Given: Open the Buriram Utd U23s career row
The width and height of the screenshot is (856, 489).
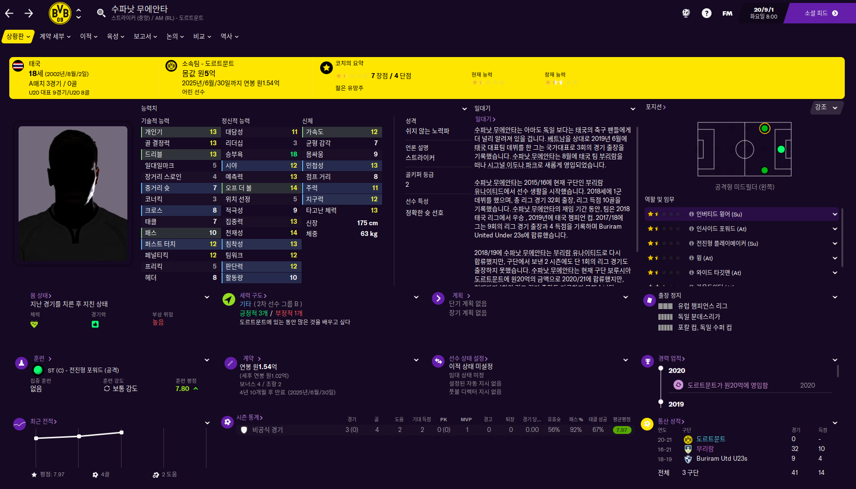Looking at the screenshot, I should pyautogui.click(x=722, y=459).
